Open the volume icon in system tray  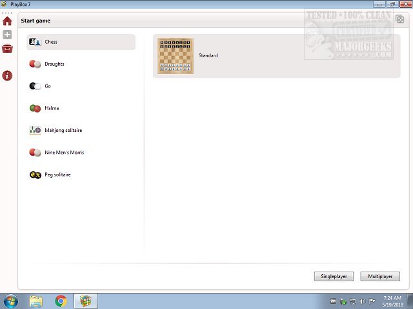(x=363, y=301)
